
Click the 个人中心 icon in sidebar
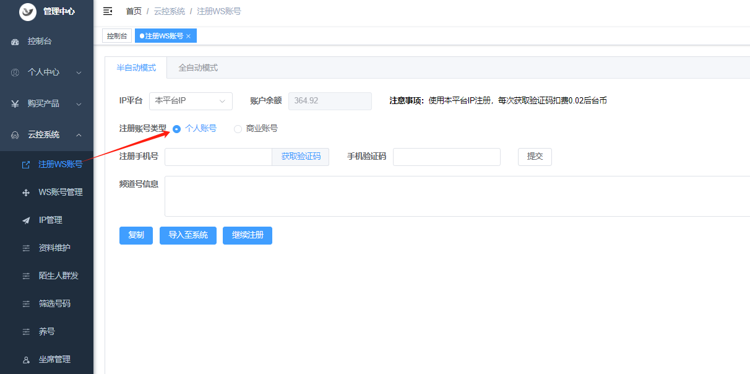tap(15, 72)
